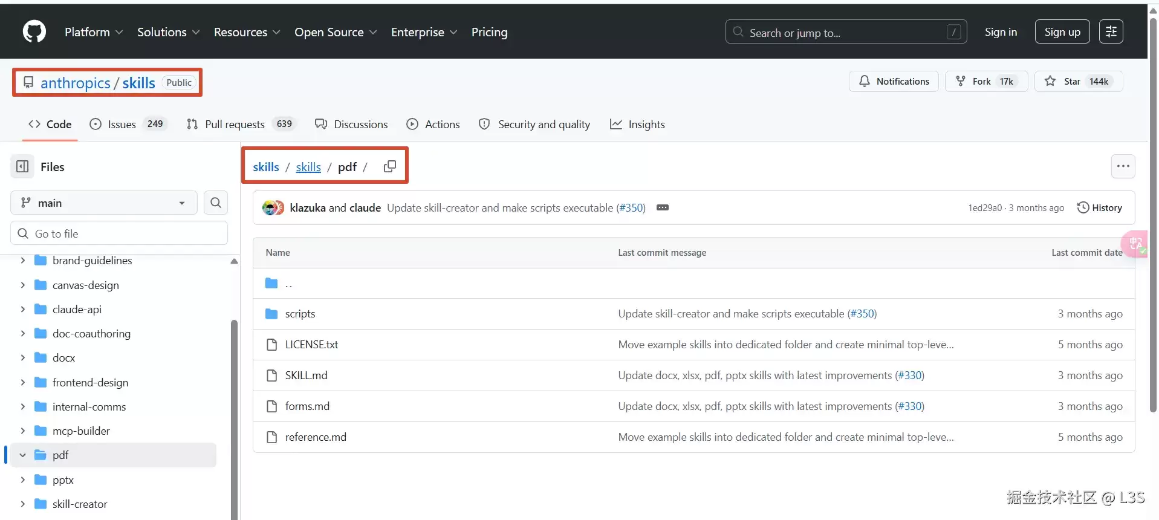
Task: Open the Discussions tab
Action: tap(351, 125)
